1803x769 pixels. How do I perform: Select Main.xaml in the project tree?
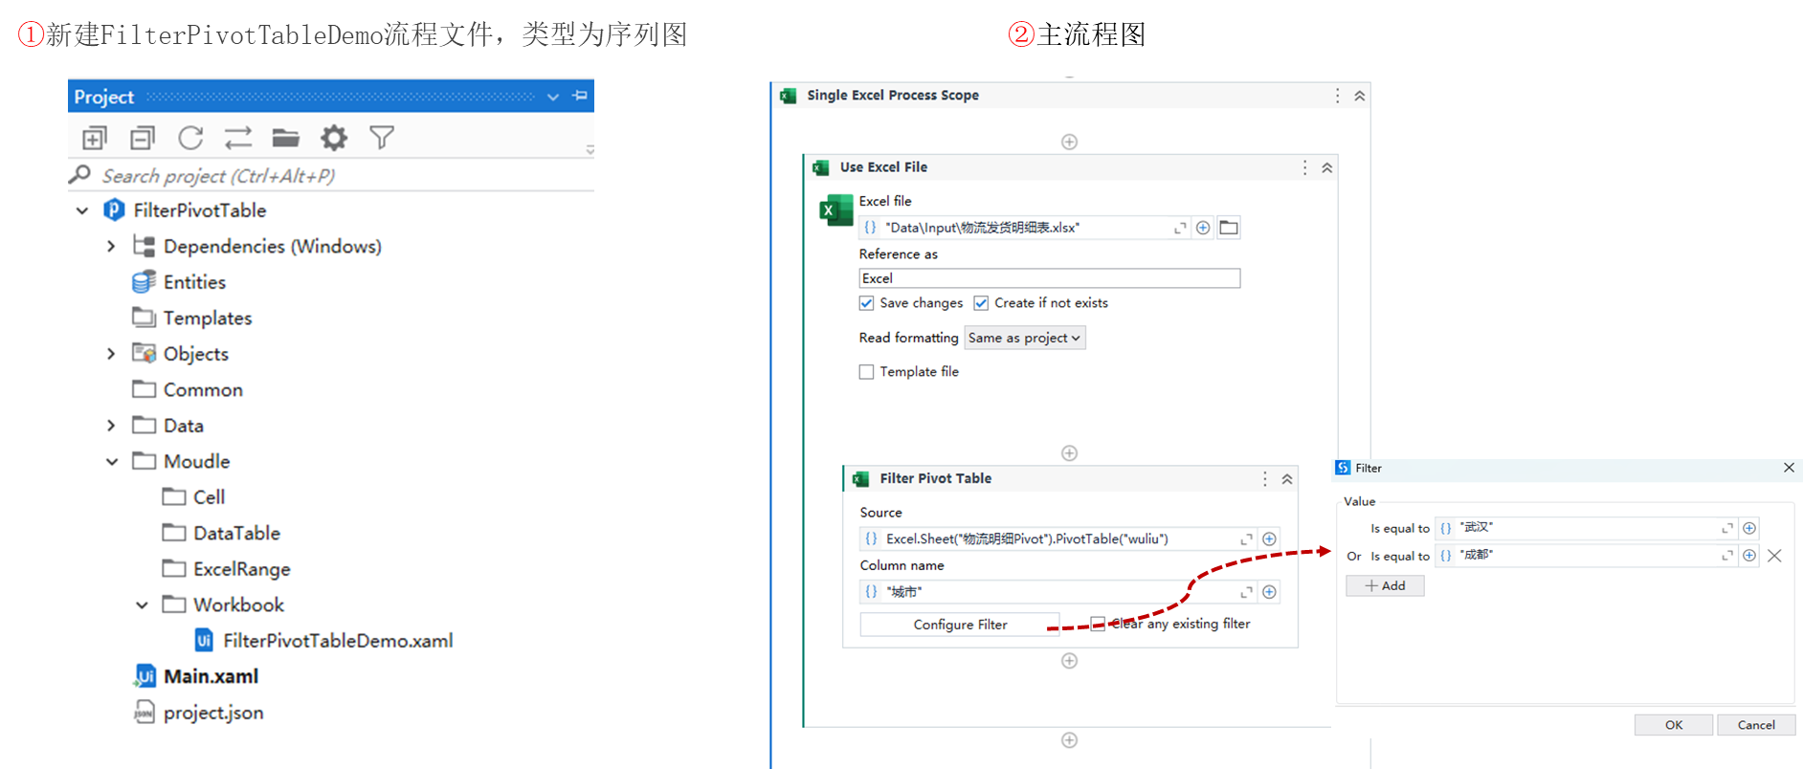(x=211, y=676)
